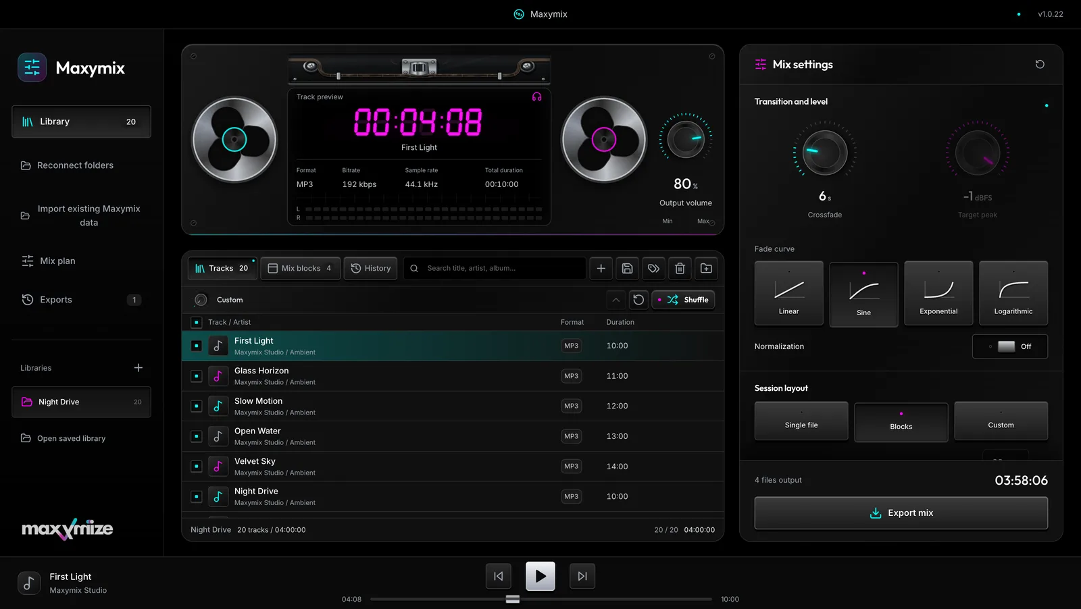
Task: Skip to next track
Action: [x=582, y=576]
